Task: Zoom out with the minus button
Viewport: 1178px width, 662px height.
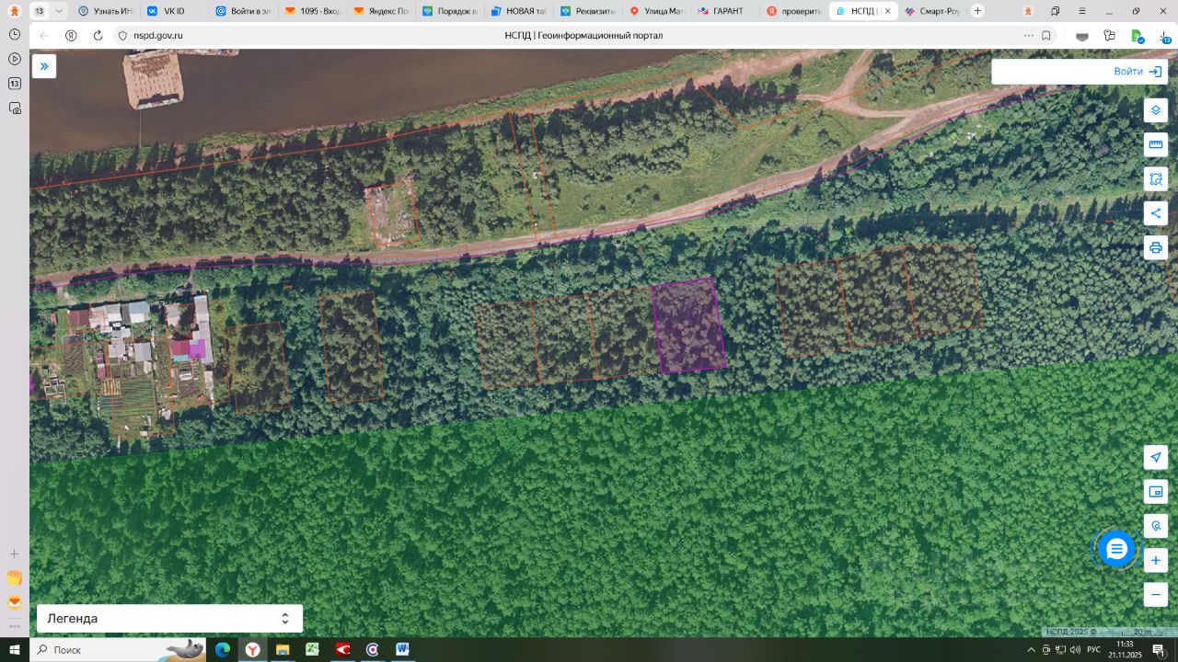Action: pyautogui.click(x=1156, y=595)
